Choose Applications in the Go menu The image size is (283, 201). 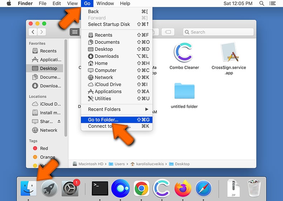click(116, 91)
